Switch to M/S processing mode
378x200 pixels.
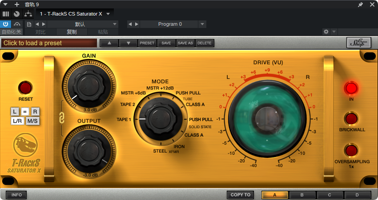pyautogui.click(x=32, y=121)
